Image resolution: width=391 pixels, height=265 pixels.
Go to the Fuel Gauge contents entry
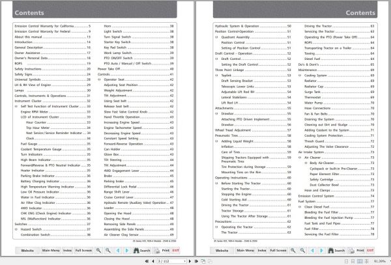click(x=55, y=144)
